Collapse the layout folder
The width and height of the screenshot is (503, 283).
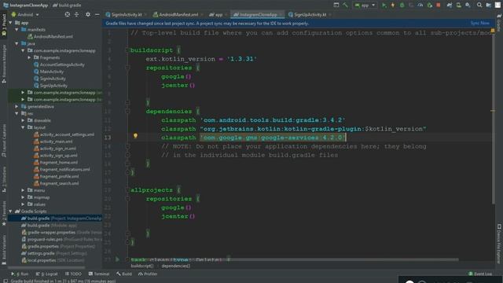click(x=23, y=127)
